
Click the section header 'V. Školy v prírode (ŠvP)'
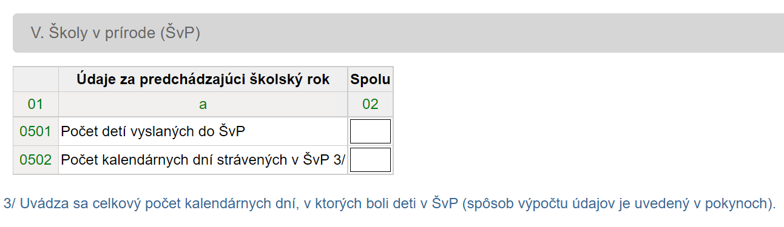[115, 33]
